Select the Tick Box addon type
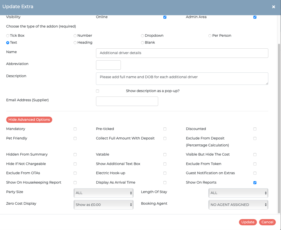The width and height of the screenshot is (281, 230). (8, 36)
